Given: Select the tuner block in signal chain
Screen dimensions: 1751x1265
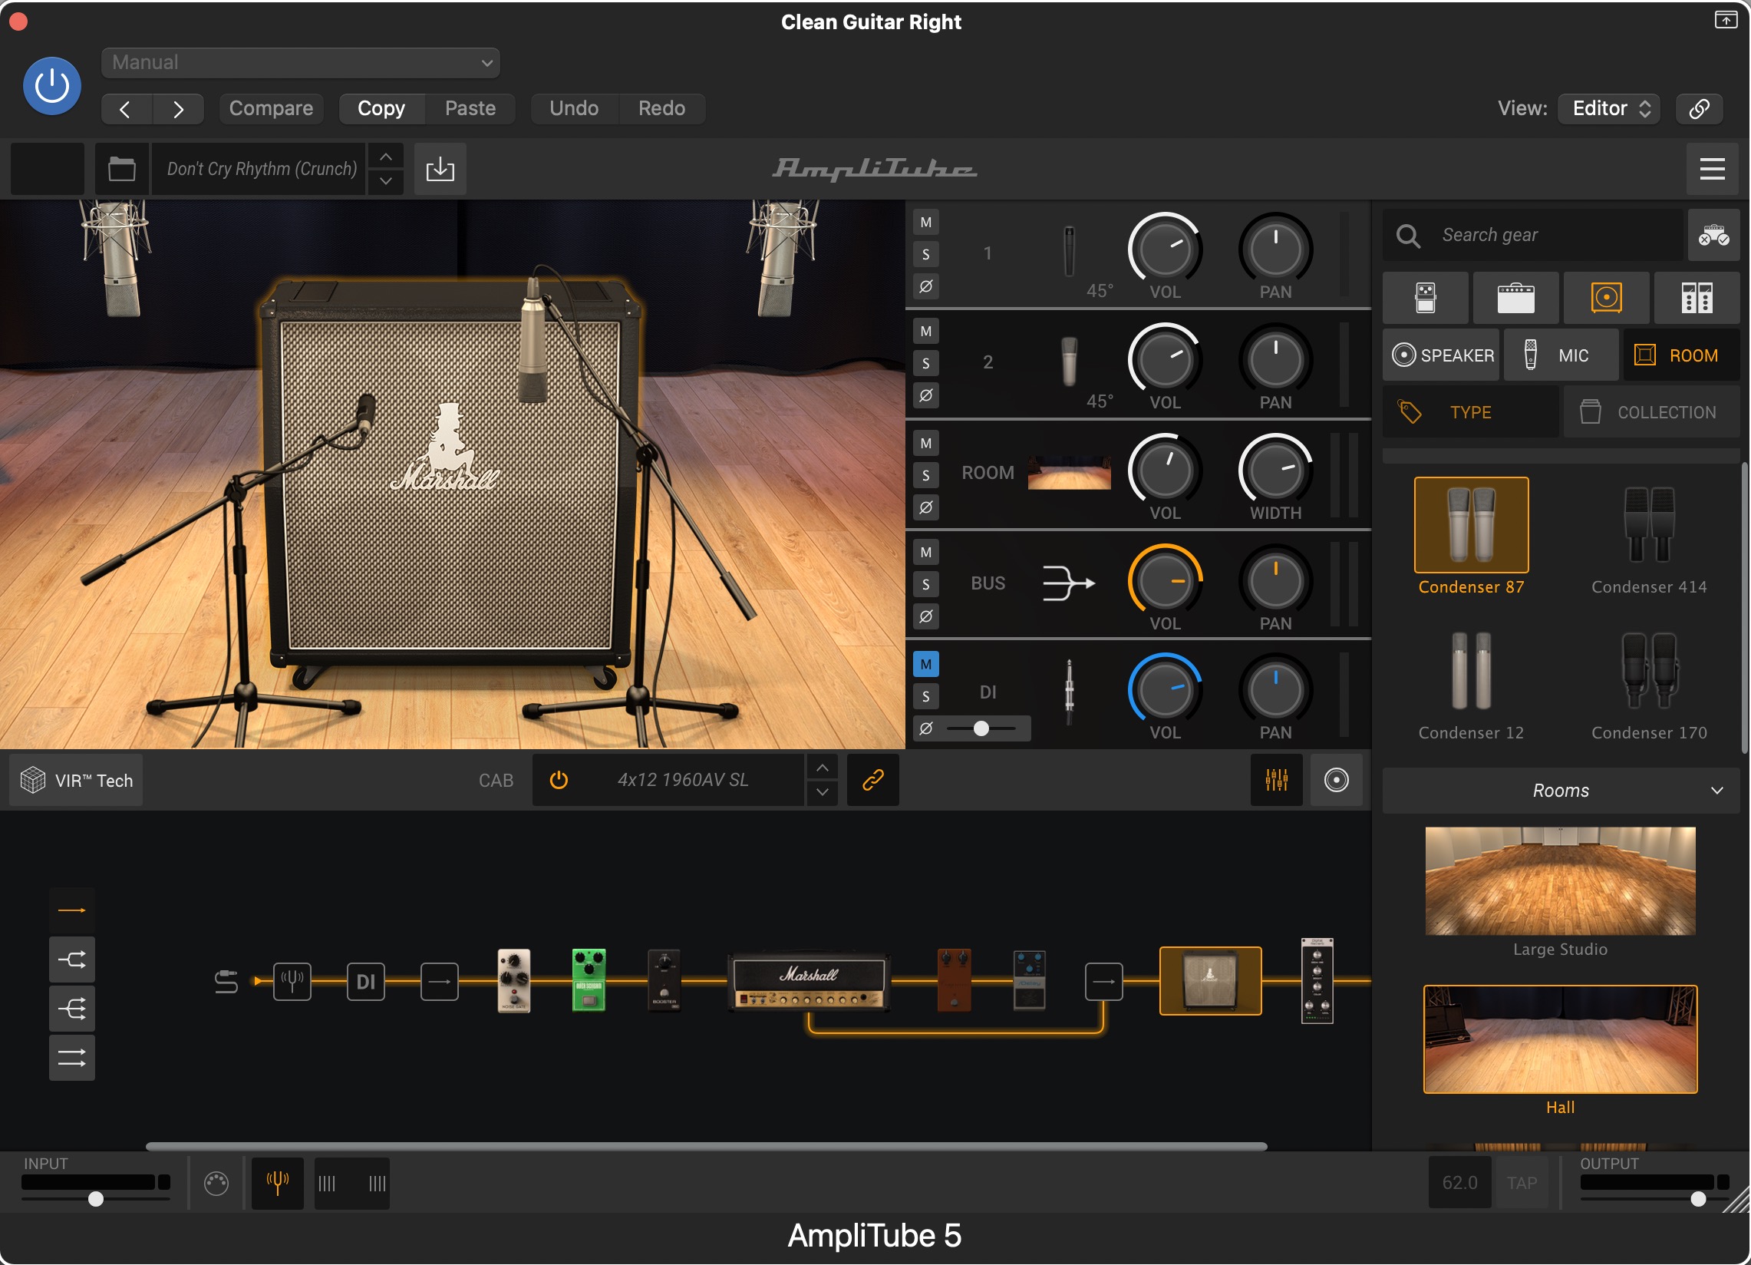Looking at the screenshot, I should (x=292, y=982).
